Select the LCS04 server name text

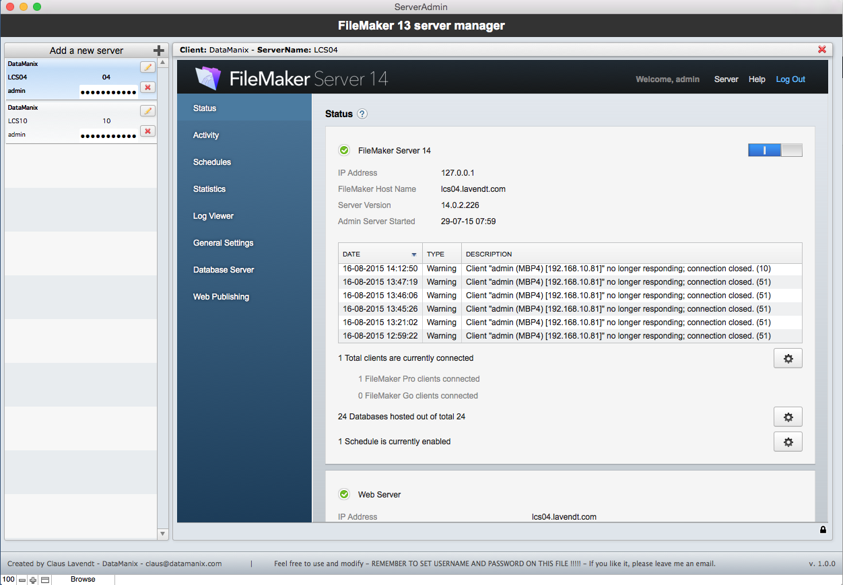[x=18, y=77]
